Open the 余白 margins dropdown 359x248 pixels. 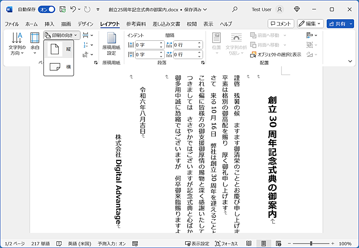tap(35, 44)
